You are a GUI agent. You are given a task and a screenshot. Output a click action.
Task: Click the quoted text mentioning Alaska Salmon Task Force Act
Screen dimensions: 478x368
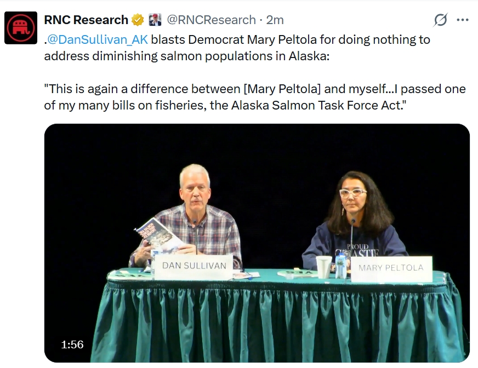pyautogui.click(x=255, y=97)
